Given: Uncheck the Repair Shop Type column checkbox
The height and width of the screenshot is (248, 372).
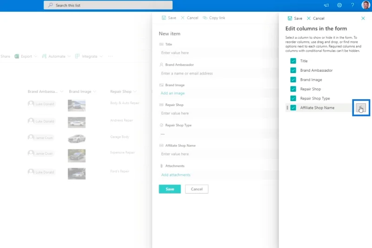Looking at the screenshot, I should tap(293, 98).
